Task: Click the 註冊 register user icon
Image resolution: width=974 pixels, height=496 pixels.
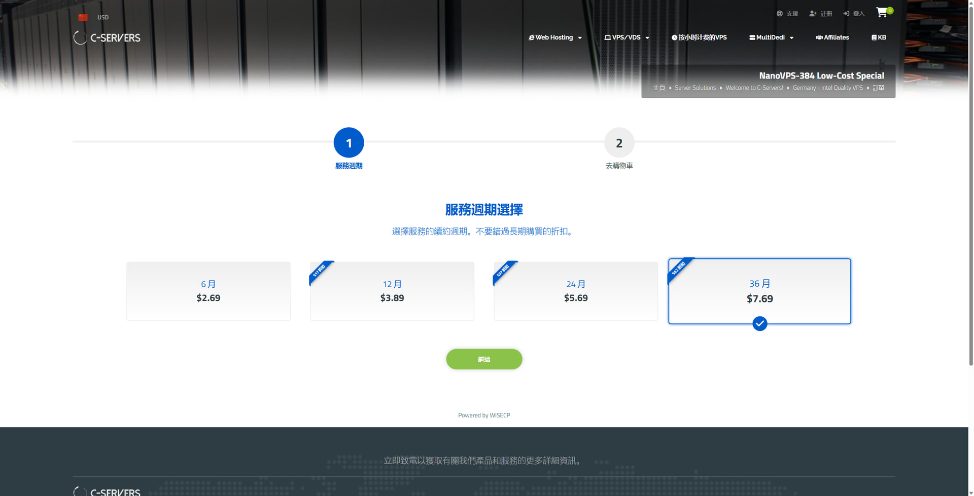Action: click(813, 14)
